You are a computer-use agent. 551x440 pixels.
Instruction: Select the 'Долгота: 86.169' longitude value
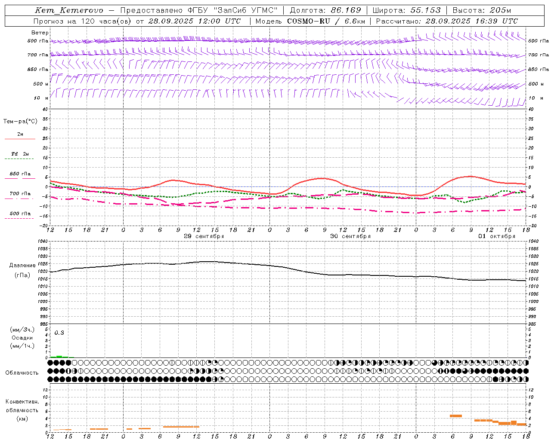pyautogui.click(x=325, y=10)
